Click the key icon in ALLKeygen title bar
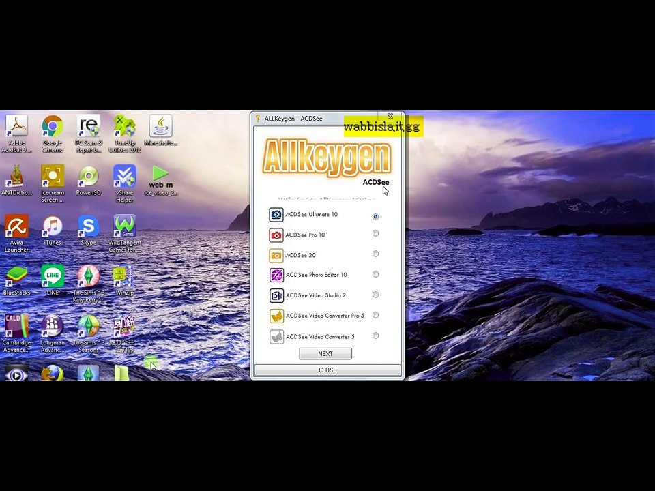Image resolution: width=655 pixels, height=491 pixels. click(x=258, y=119)
